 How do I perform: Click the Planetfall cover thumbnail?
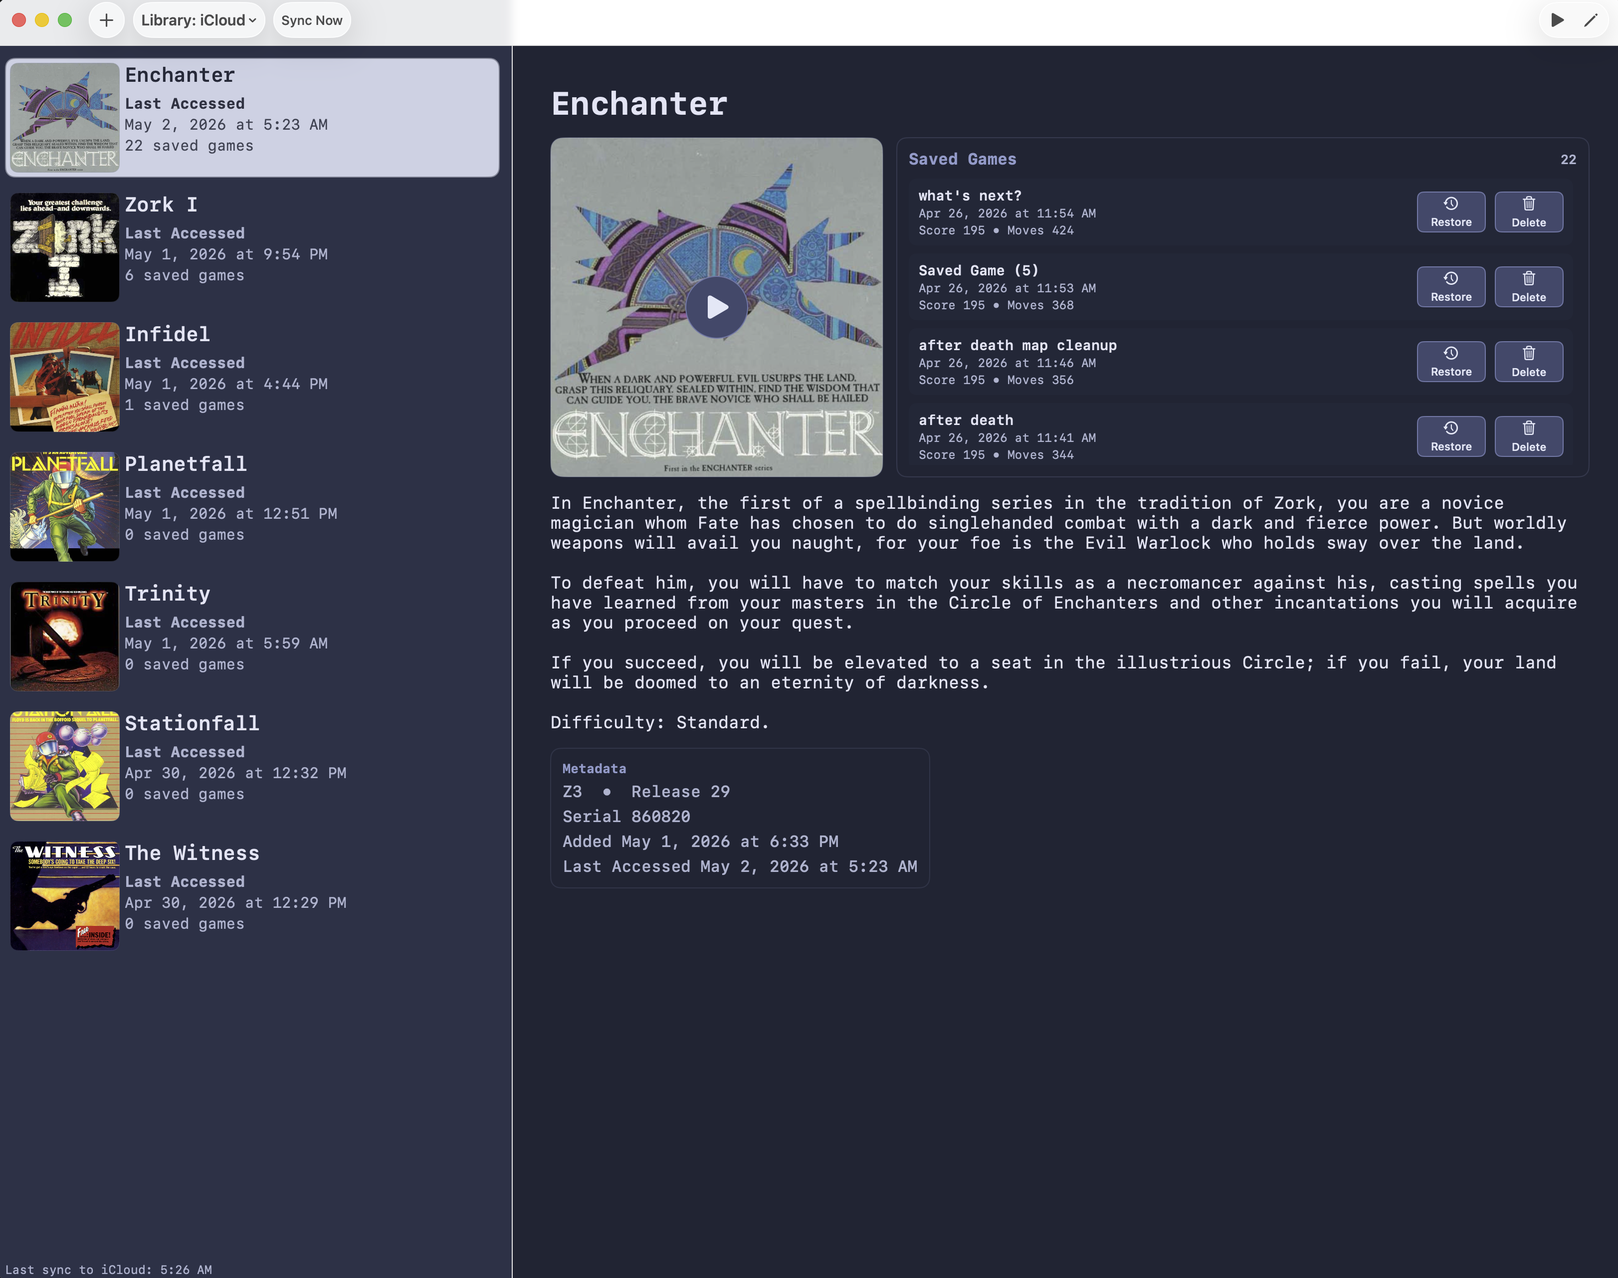pos(64,507)
